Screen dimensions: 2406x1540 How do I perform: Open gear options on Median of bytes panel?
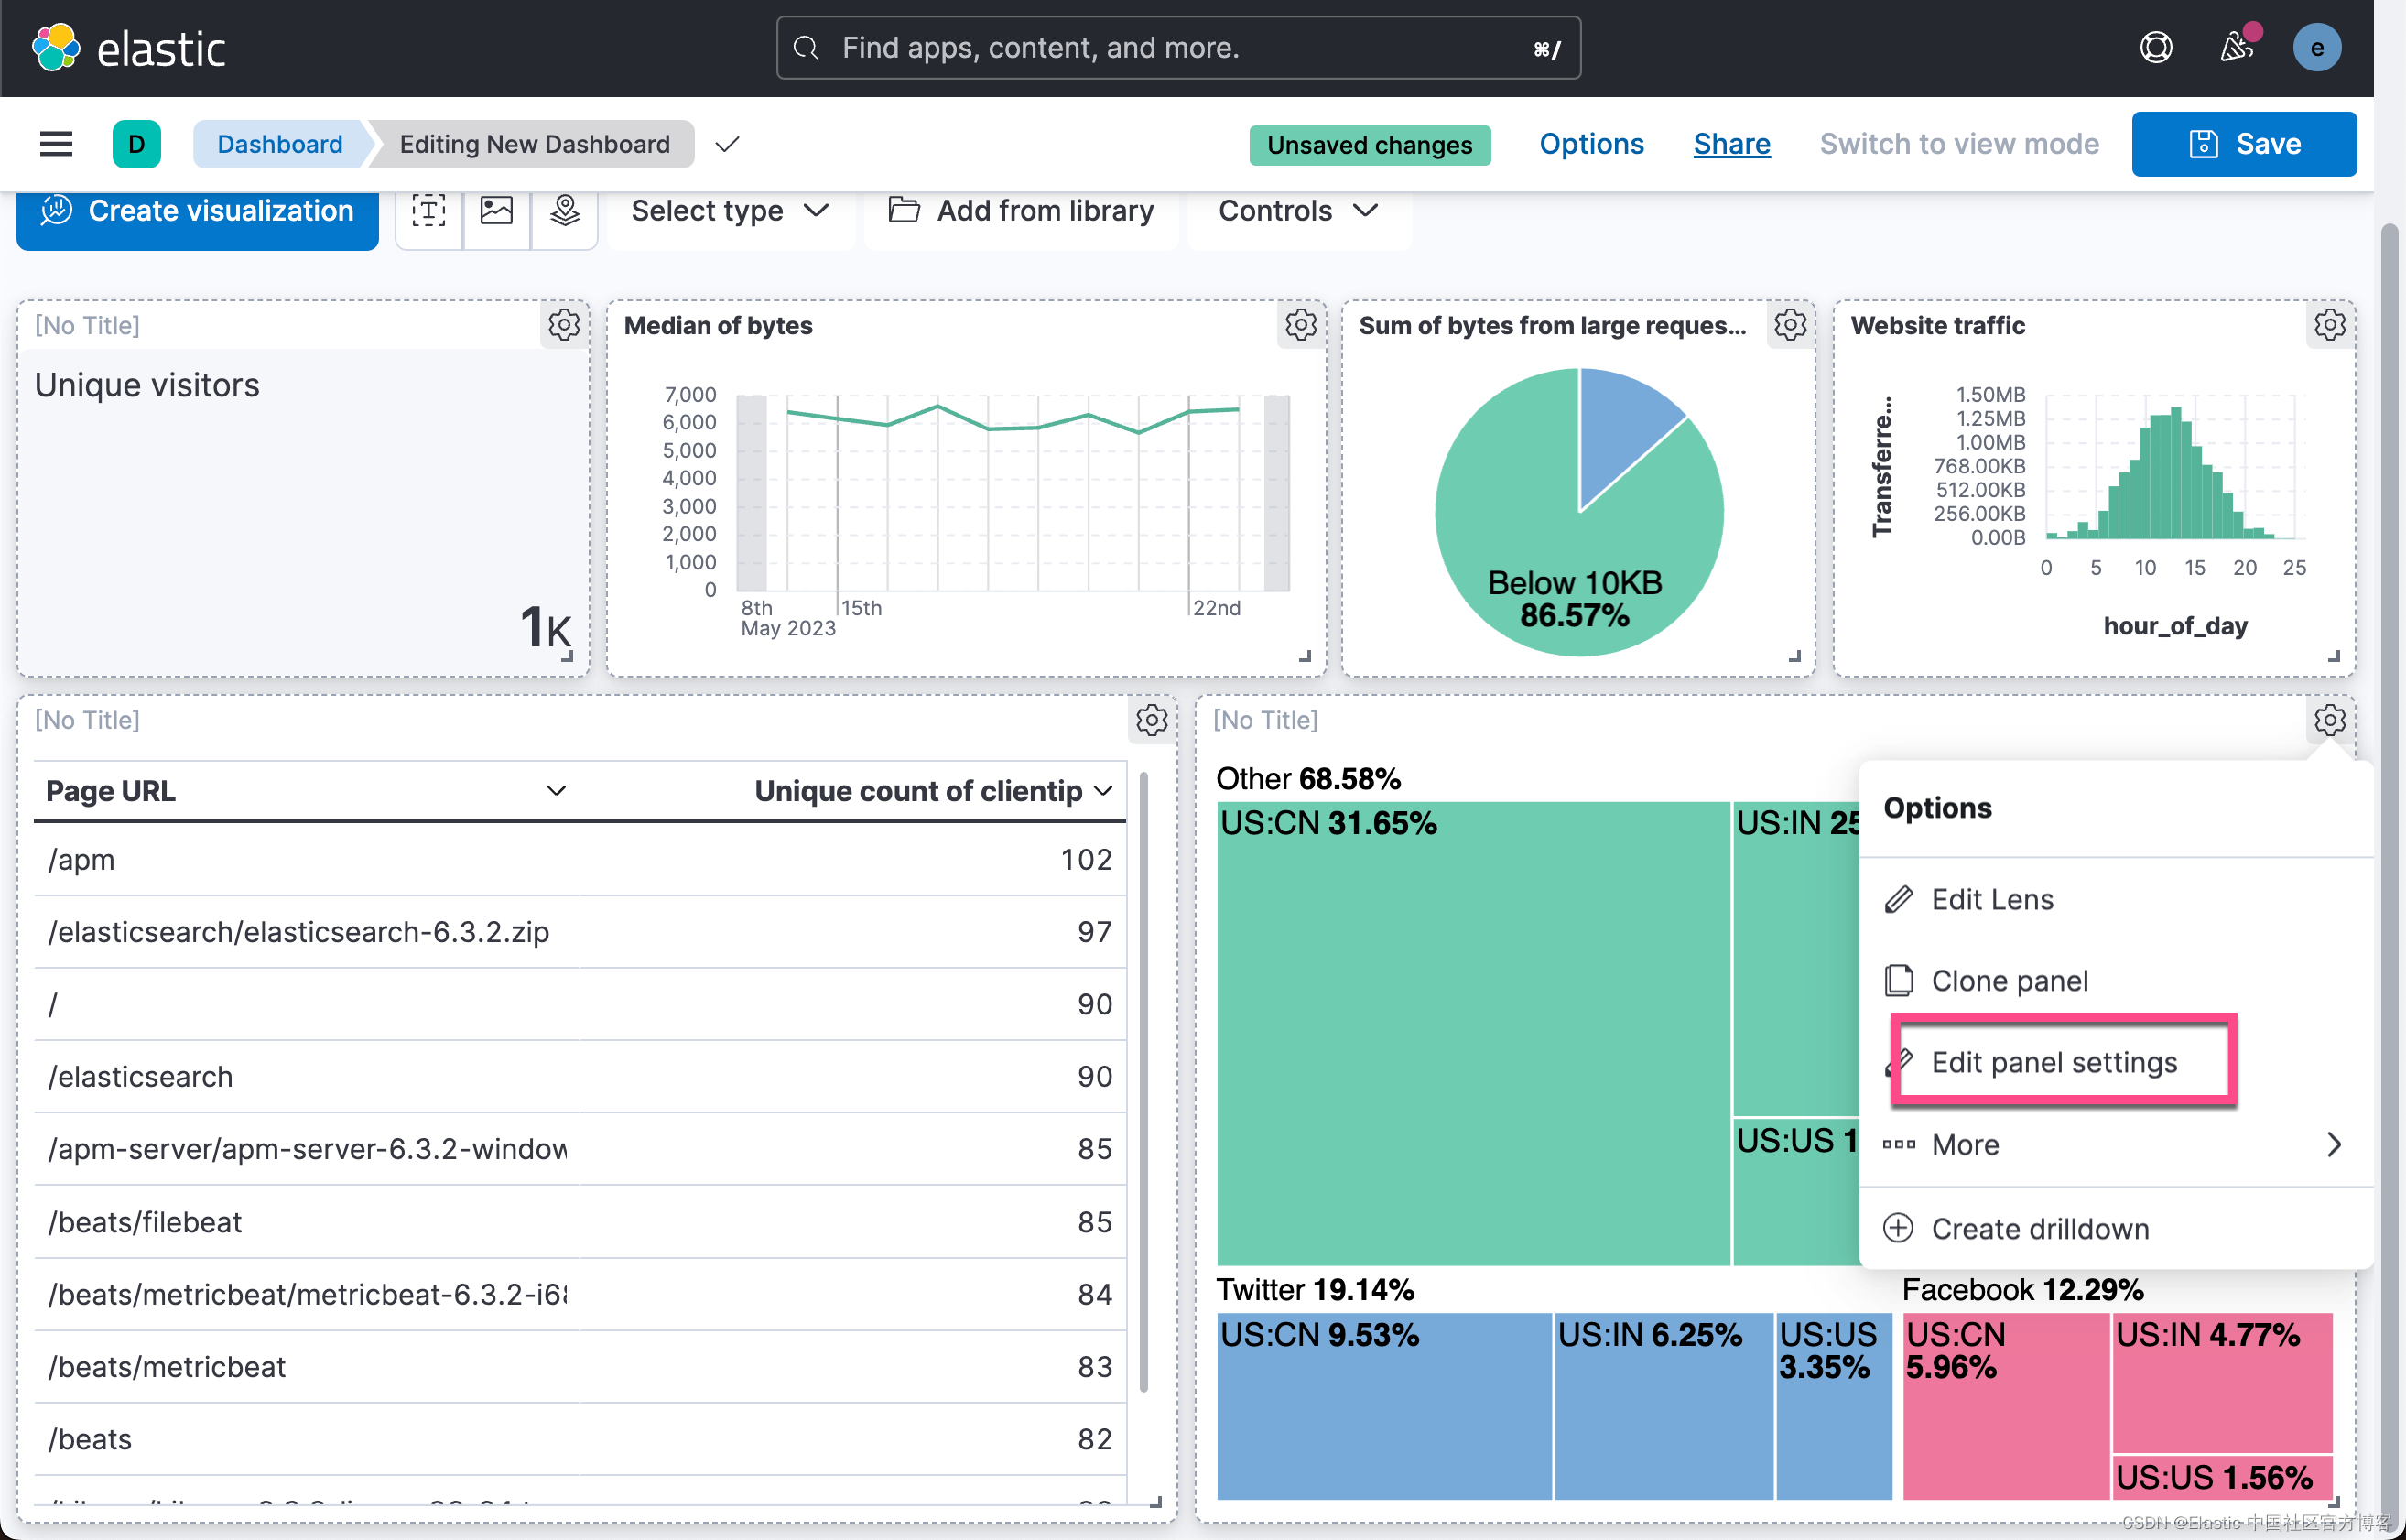coord(1301,325)
